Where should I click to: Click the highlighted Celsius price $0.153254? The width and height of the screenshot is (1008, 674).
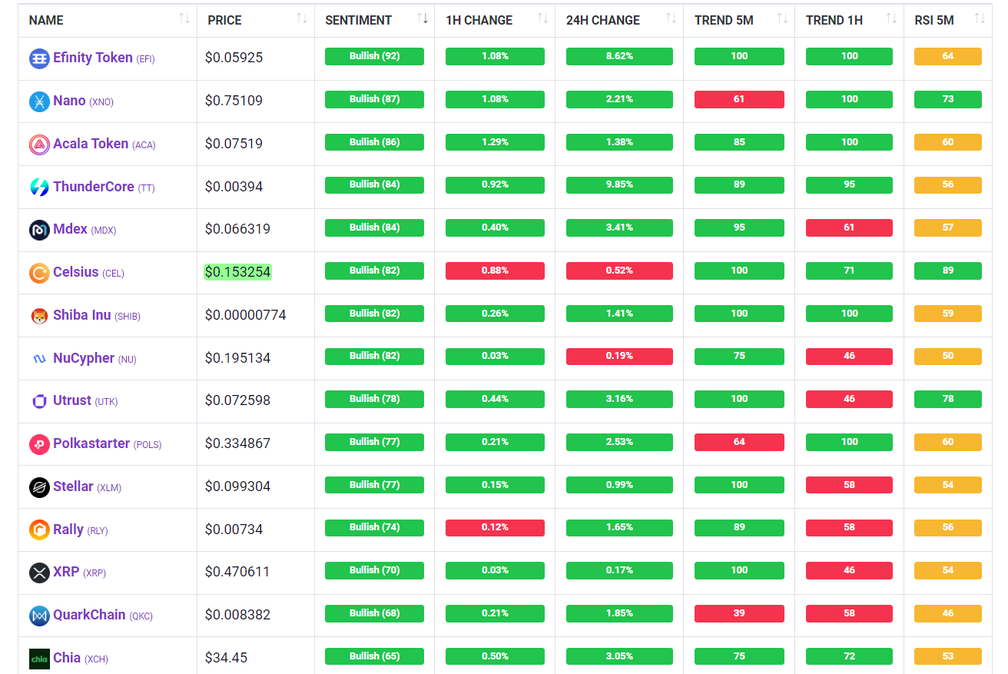click(238, 272)
